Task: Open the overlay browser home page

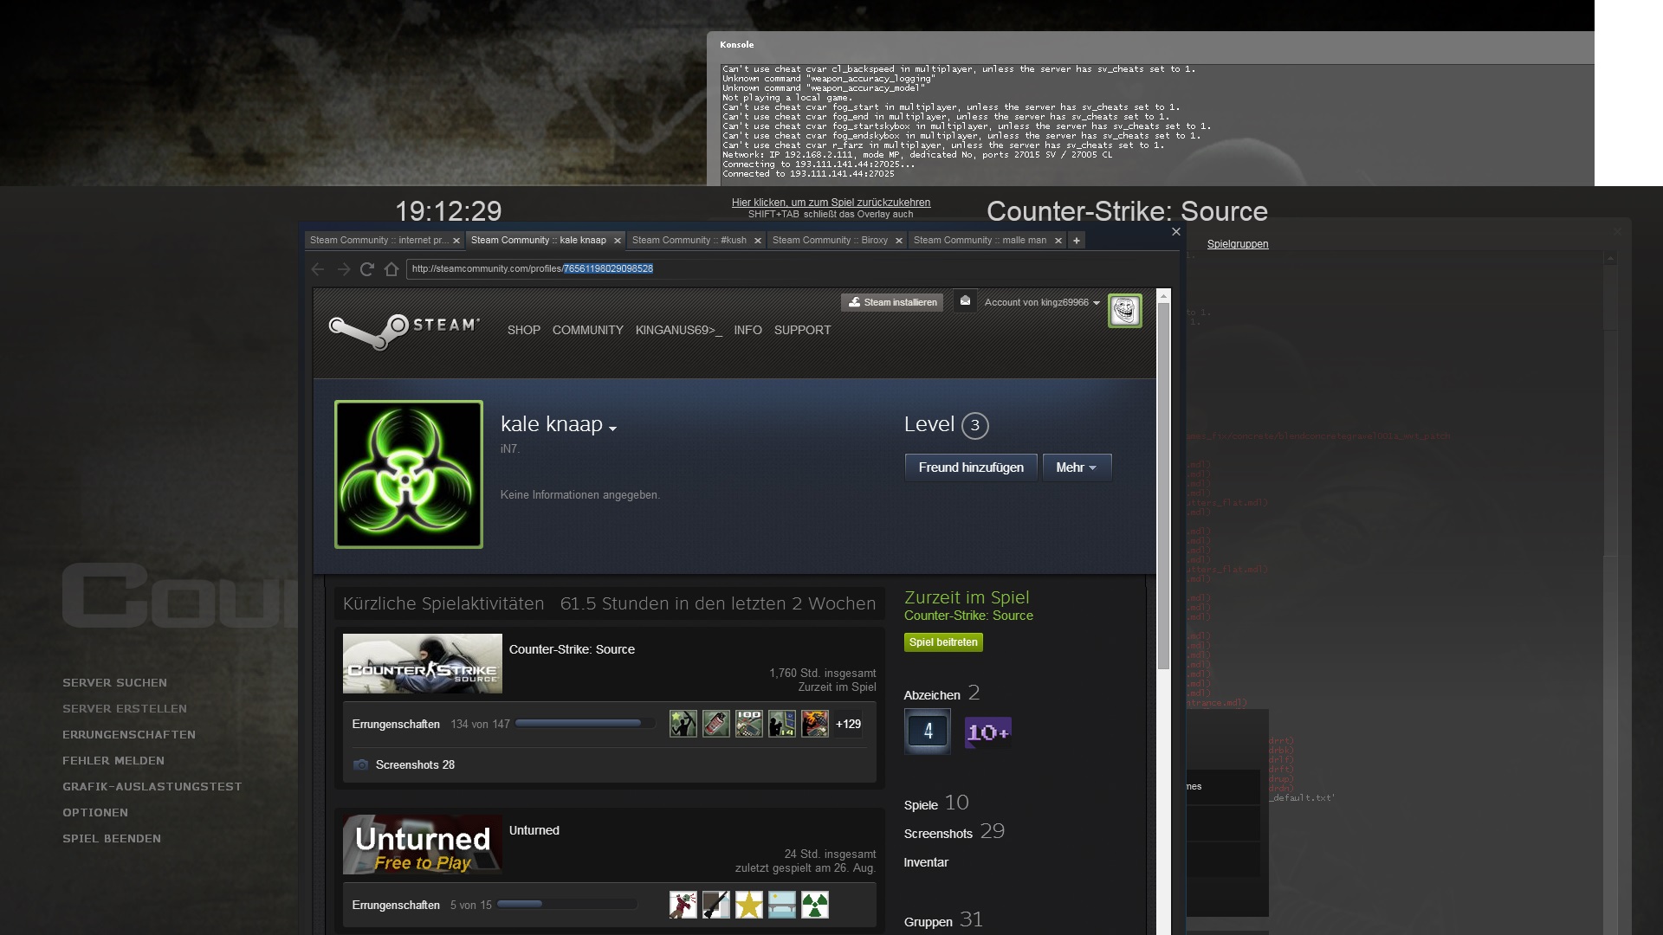Action: point(391,269)
